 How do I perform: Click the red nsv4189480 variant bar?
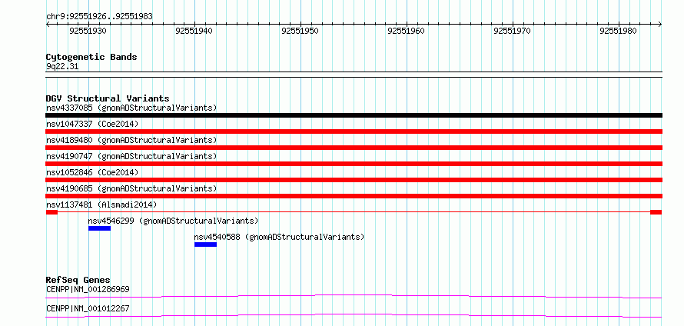pyautogui.click(x=354, y=148)
